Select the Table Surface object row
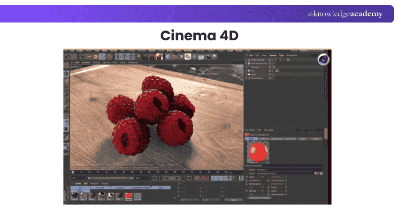The width and height of the screenshot is (399, 211). (x=258, y=60)
